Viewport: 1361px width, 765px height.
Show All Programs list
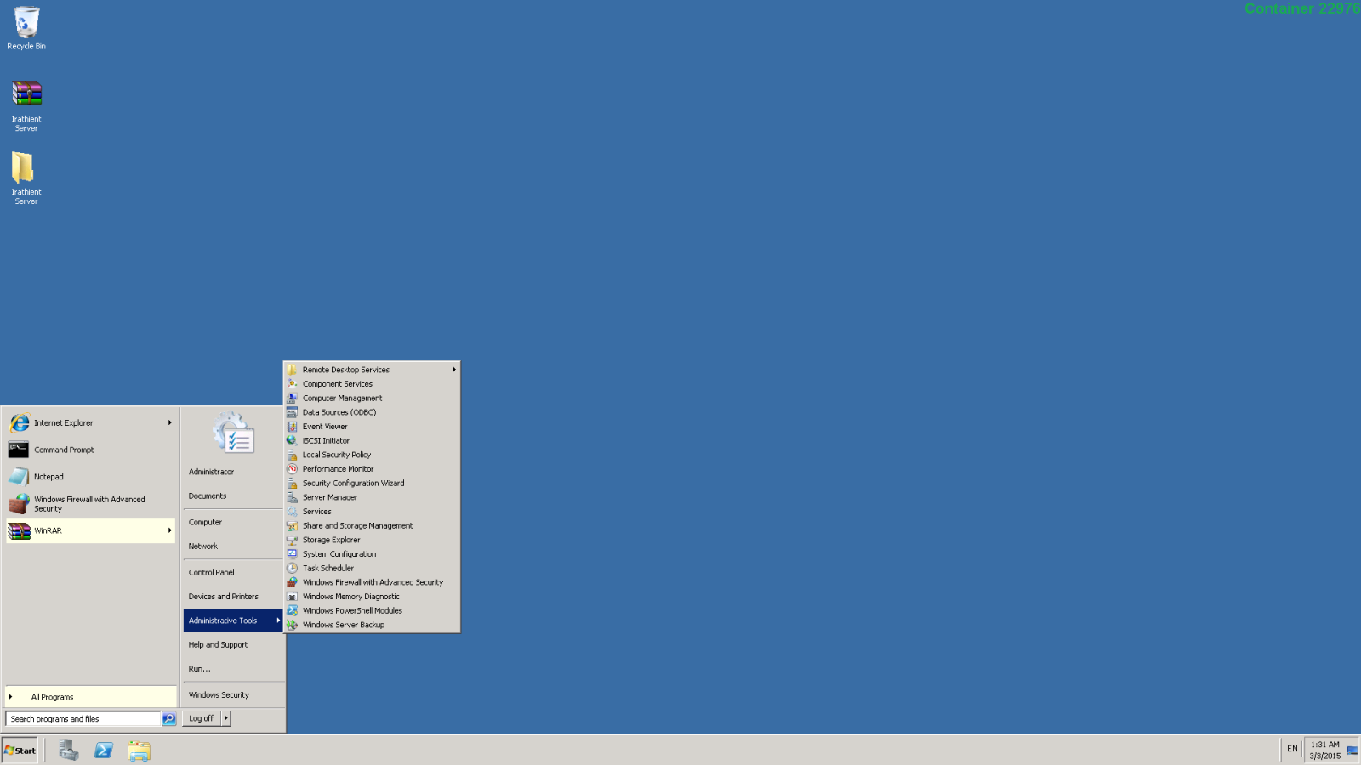(52, 697)
